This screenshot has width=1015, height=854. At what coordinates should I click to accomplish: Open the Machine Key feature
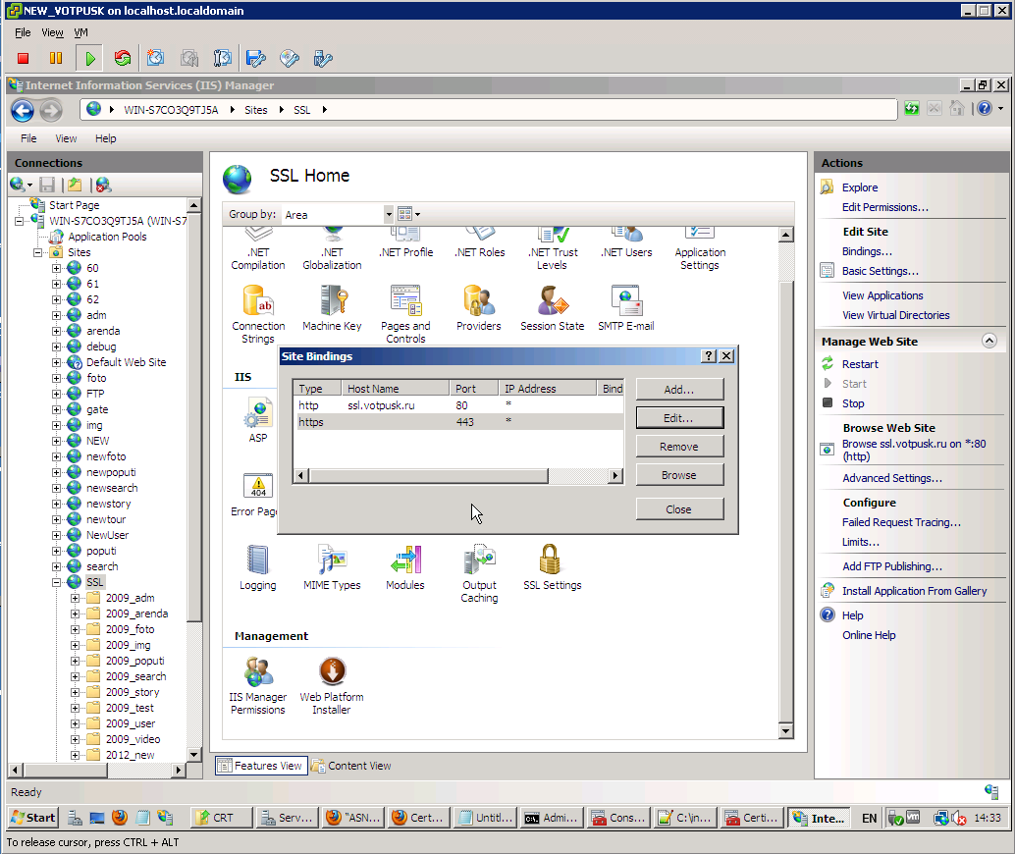coord(332,308)
